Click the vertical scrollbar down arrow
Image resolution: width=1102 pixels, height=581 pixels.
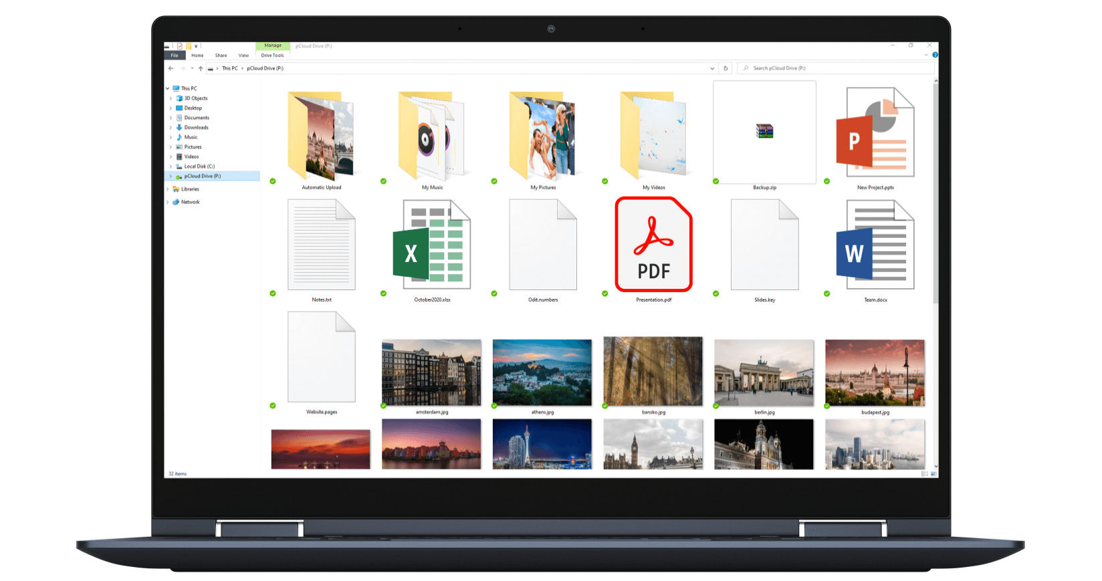935,466
